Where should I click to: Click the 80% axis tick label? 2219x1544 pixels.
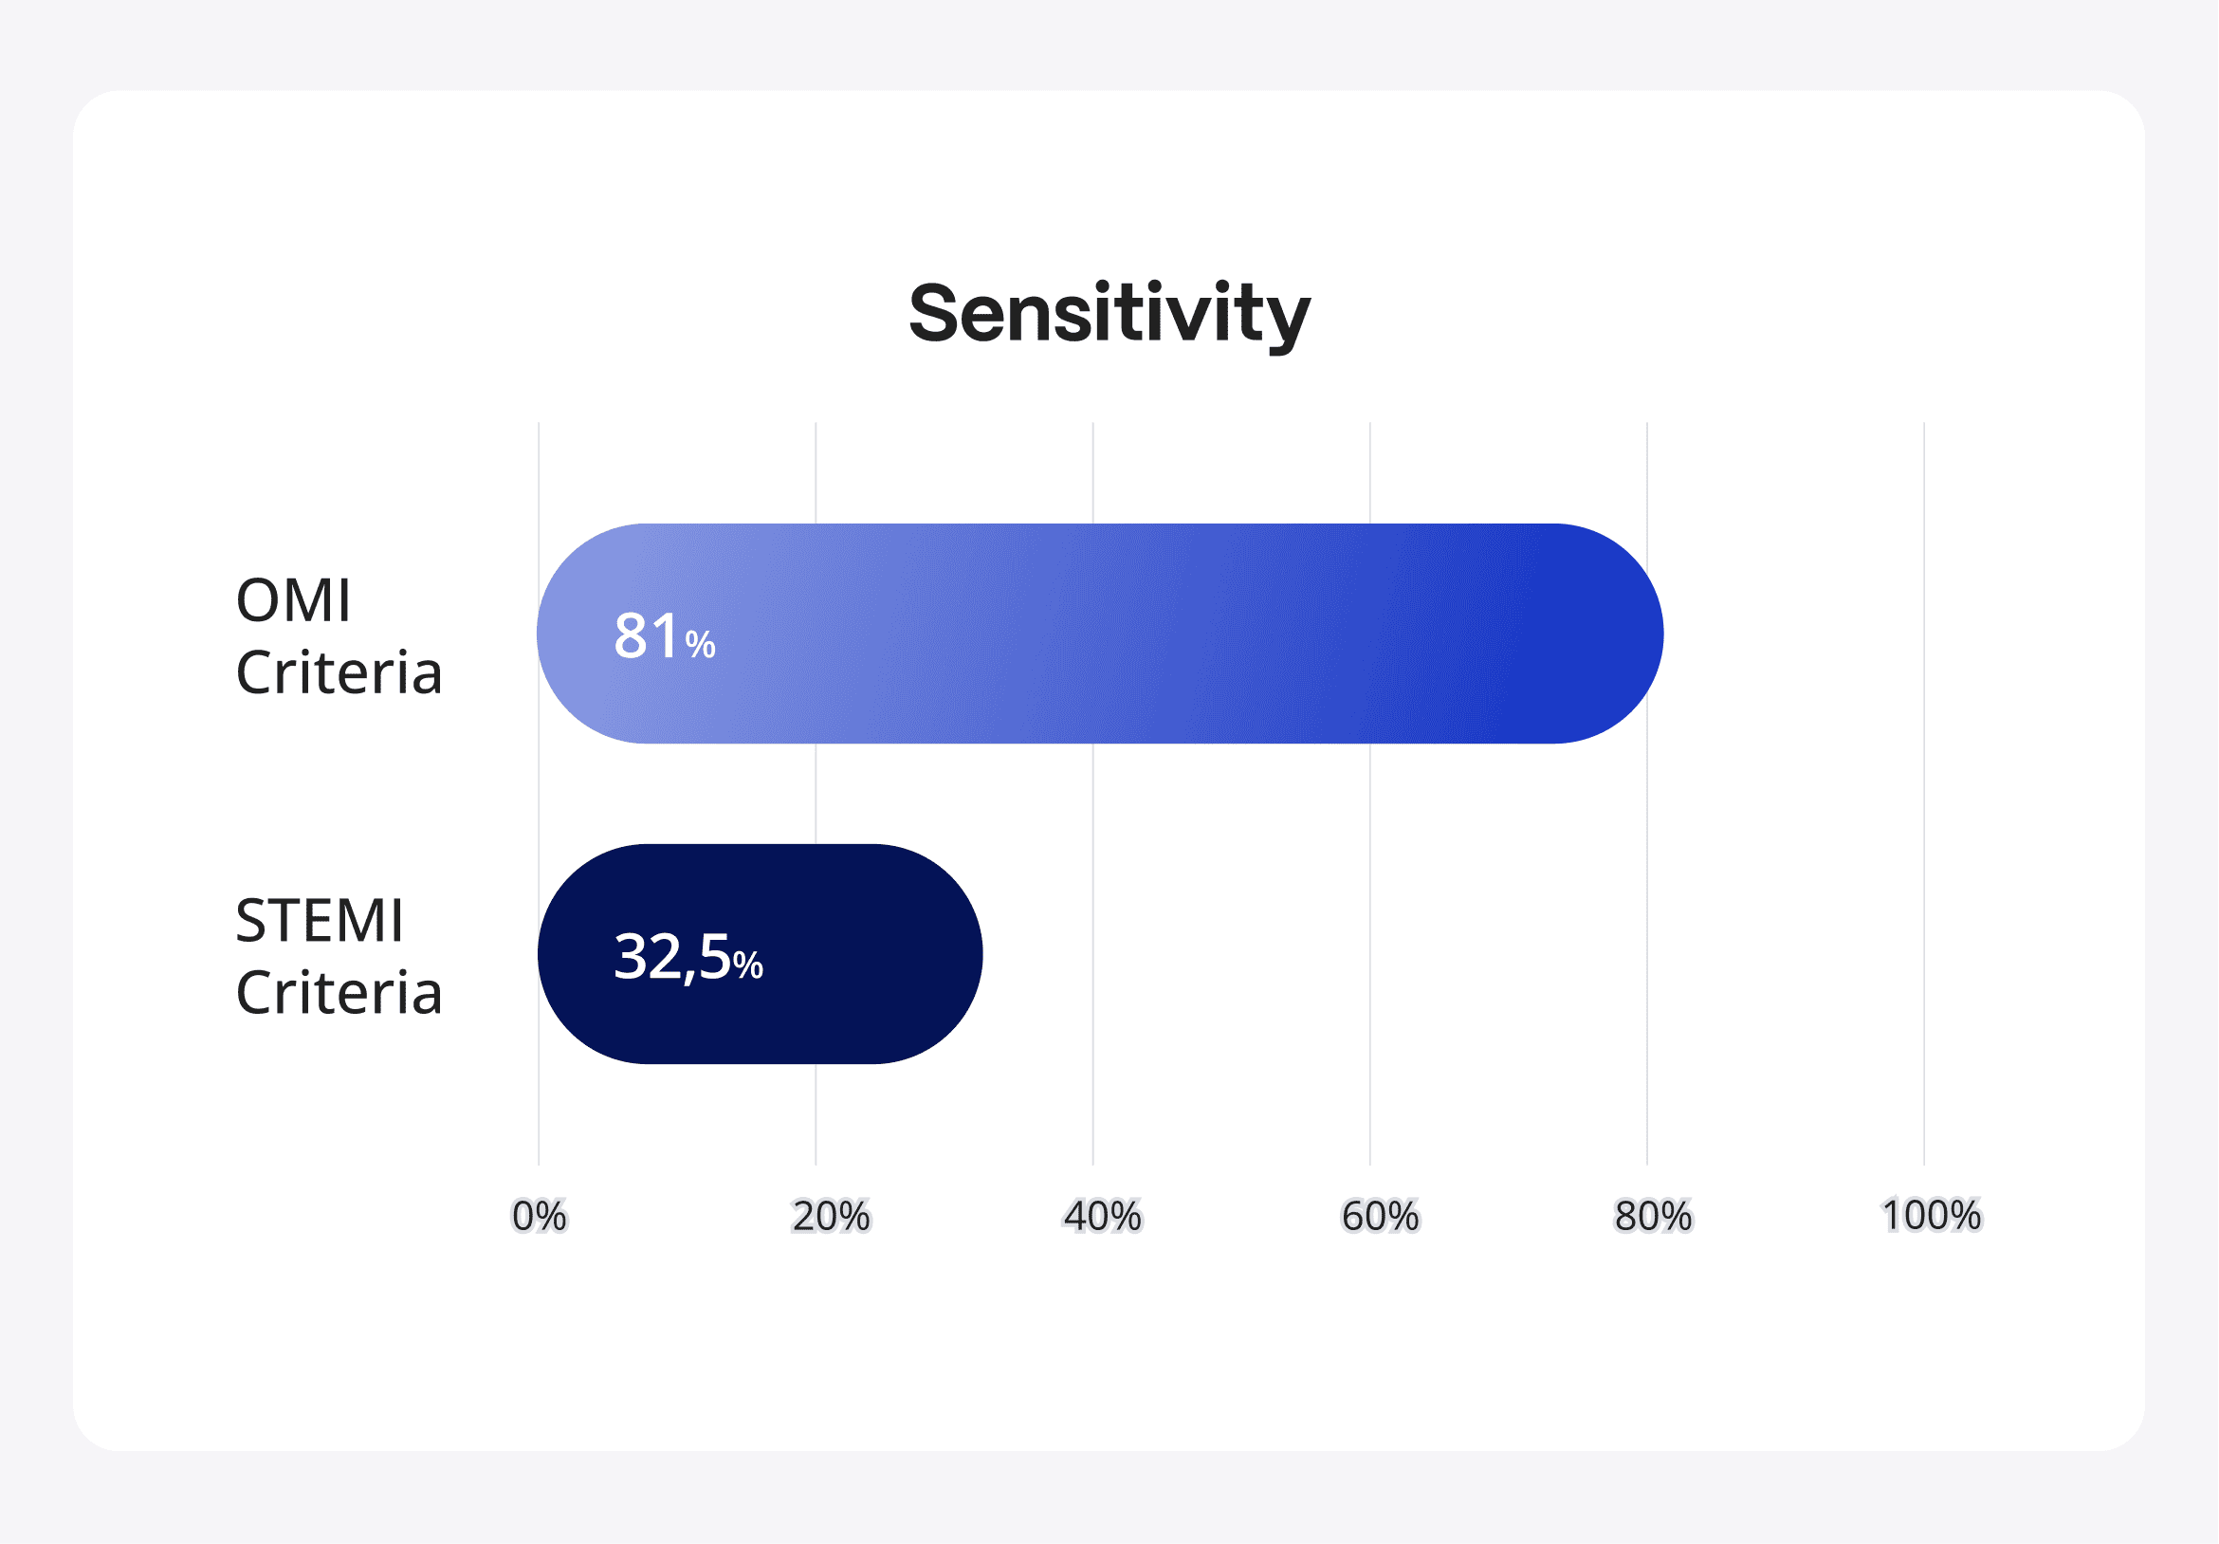pos(1653,1216)
